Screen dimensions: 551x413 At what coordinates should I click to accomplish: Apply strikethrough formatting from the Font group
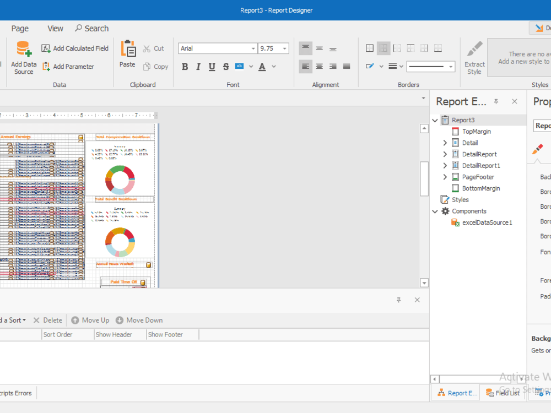tap(225, 66)
